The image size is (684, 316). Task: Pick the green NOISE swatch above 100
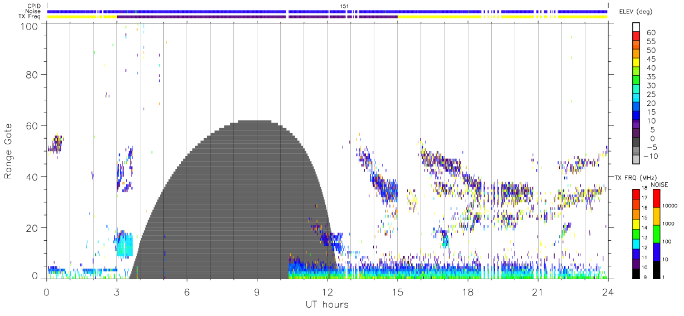click(x=656, y=234)
